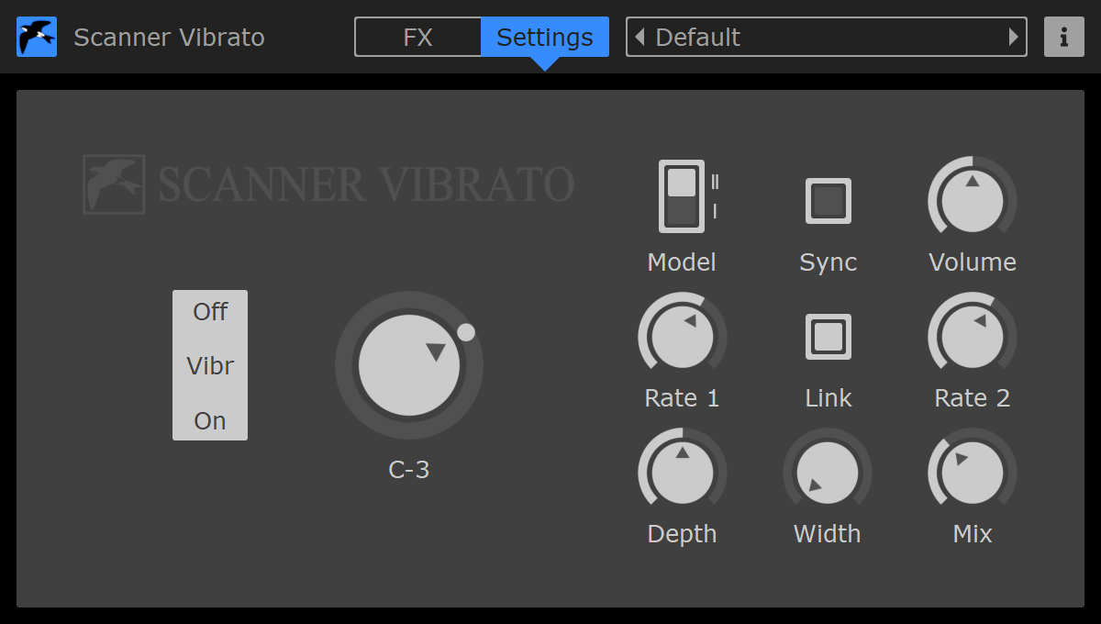Enable the Sync checkbox

(829, 201)
